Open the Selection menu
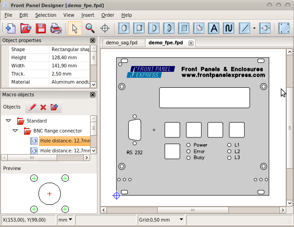The image size is (294, 227). tap(46, 15)
